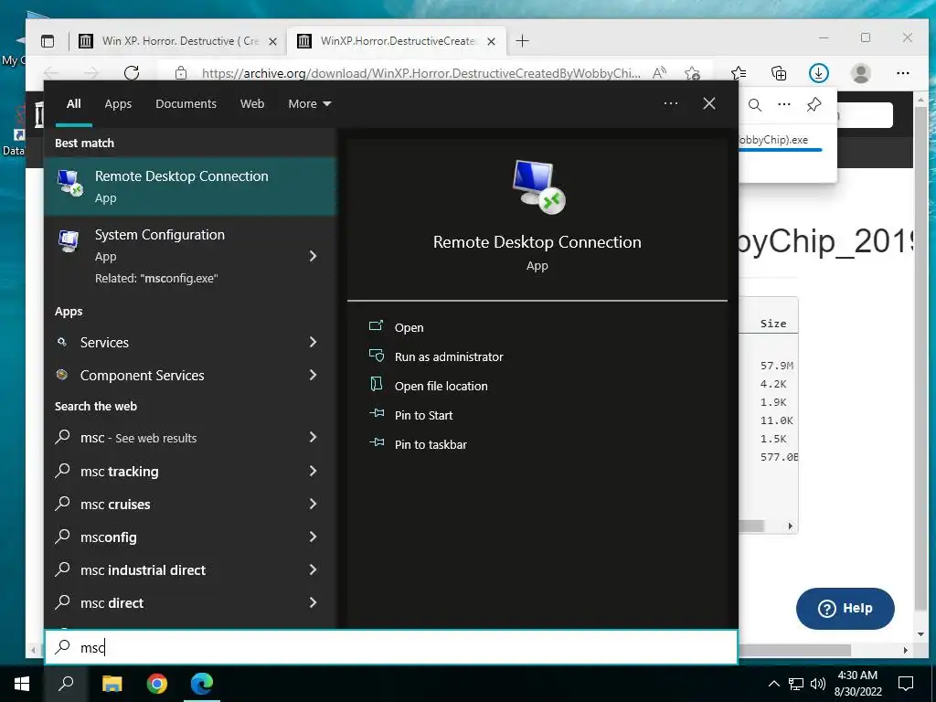Open Google Chrome from taskbar
The height and width of the screenshot is (702, 936).
tap(157, 683)
